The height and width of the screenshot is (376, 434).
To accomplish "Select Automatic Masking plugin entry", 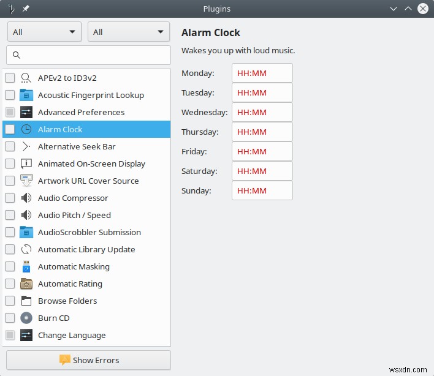I will pos(74,266).
